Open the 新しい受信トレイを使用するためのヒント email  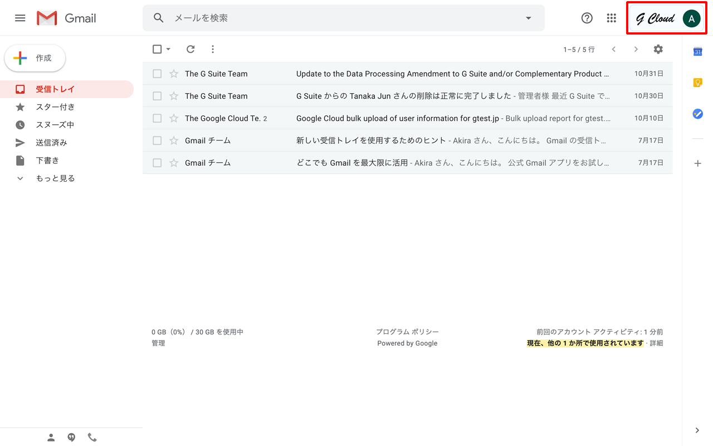(x=371, y=140)
